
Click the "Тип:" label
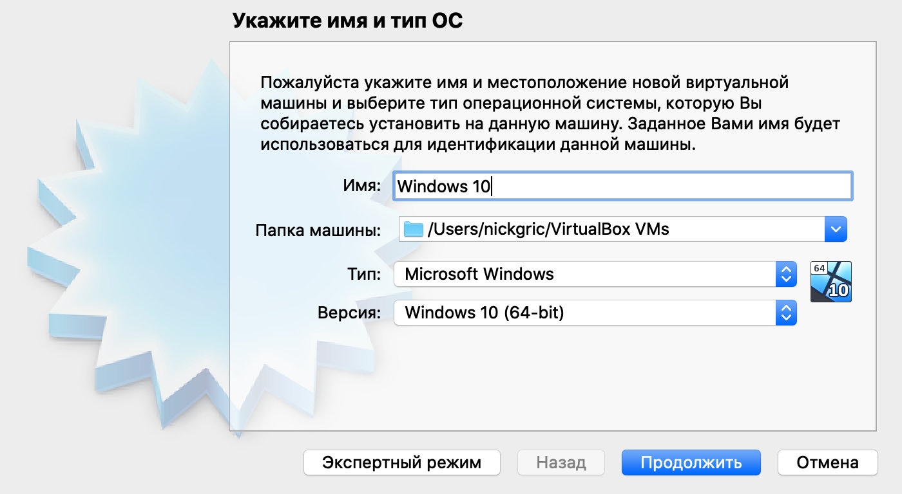(364, 275)
